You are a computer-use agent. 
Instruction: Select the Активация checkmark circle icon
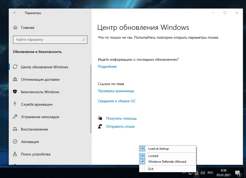(x=15, y=141)
